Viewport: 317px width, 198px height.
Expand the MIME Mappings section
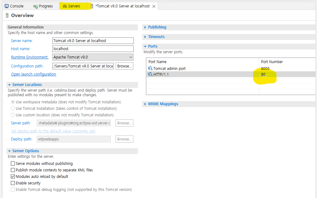click(145, 104)
